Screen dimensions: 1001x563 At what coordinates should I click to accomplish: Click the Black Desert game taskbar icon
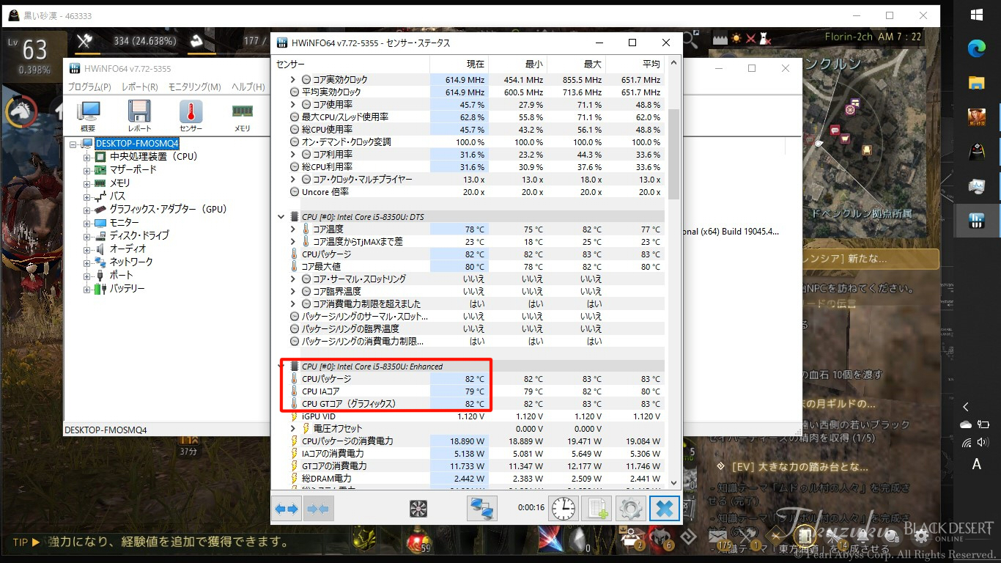point(977,117)
